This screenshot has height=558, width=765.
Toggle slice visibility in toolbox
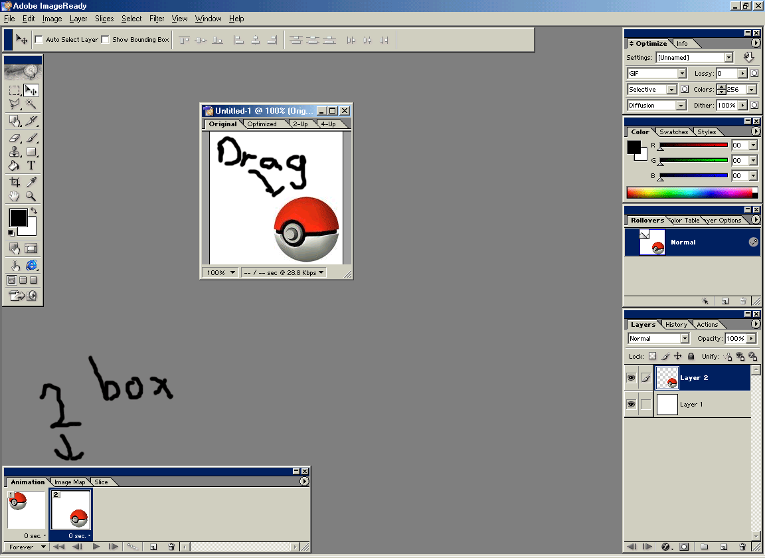pyautogui.click(x=31, y=248)
